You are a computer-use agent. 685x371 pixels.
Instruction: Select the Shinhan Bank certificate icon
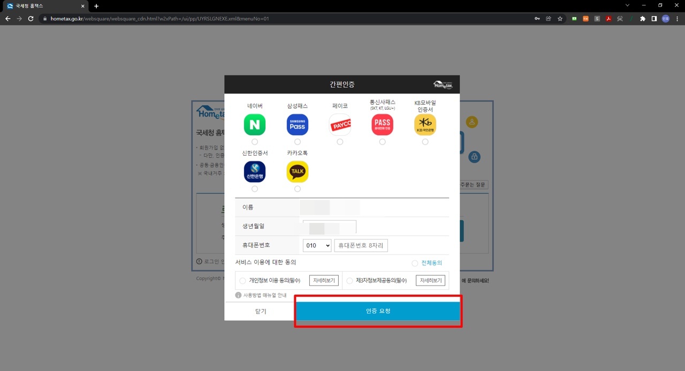[x=255, y=172]
